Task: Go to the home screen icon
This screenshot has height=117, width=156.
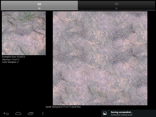Action: pyautogui.click(x=18, y=113)
